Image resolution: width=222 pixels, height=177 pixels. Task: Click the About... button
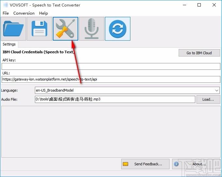196,164
